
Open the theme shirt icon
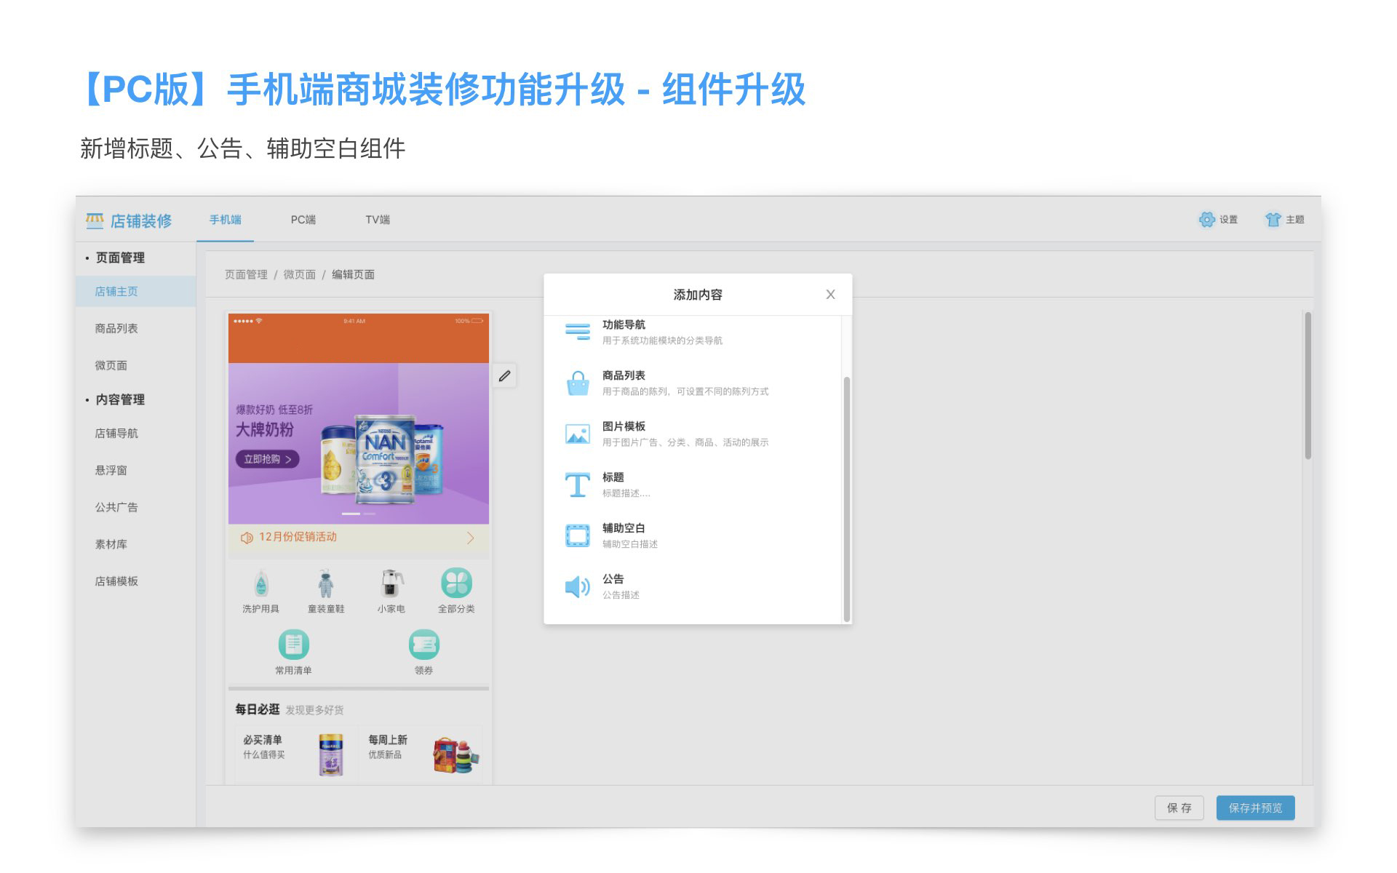[x=1273, y=220]
